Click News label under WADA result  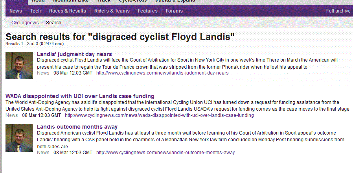12,115
